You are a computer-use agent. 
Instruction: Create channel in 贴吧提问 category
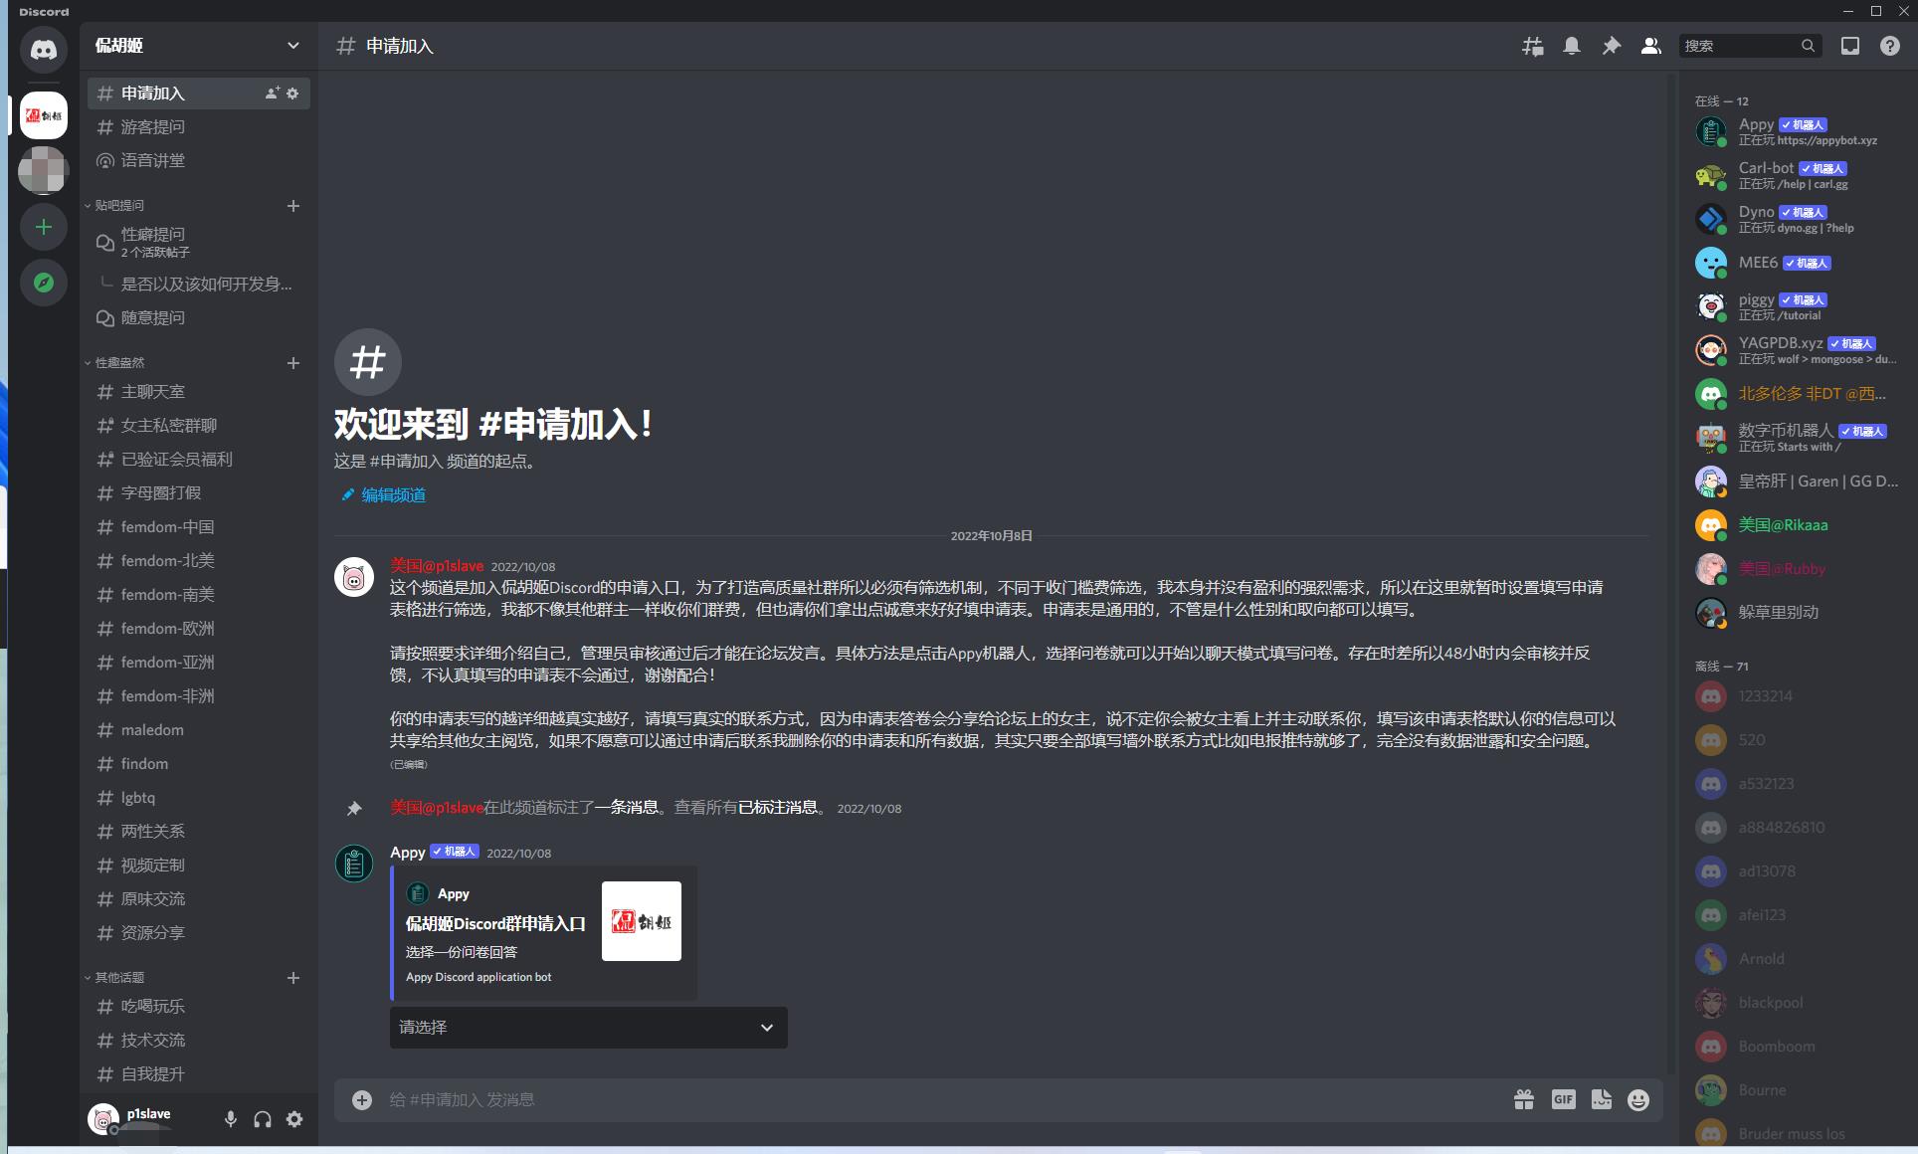click(293, 206)
